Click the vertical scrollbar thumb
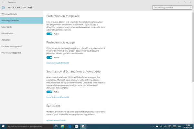 [193, 47]
